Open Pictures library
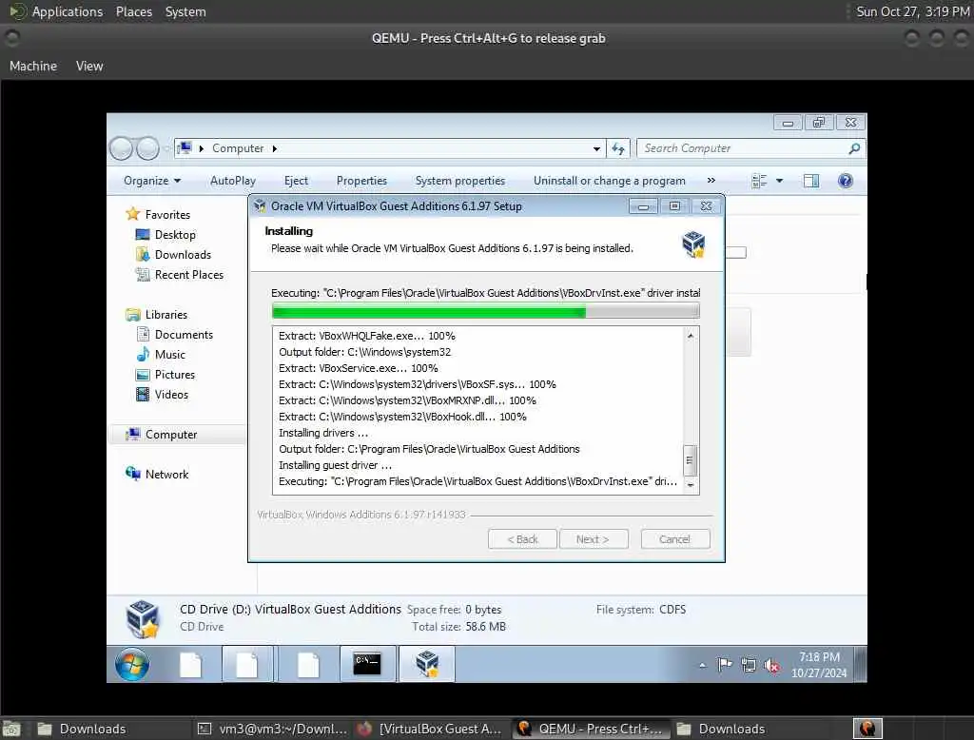This screenshot has height=740, width=974. (x=175, y=375)
